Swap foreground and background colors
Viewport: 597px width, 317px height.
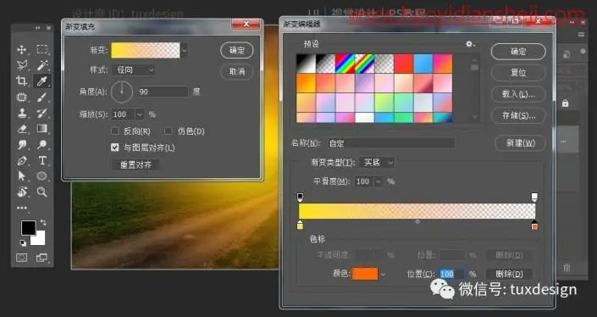pyautogui.click(x=43, y=223)
